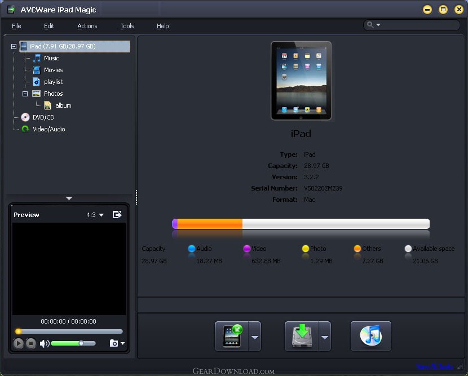Click the orange Others legend dot

coord(357,249)
